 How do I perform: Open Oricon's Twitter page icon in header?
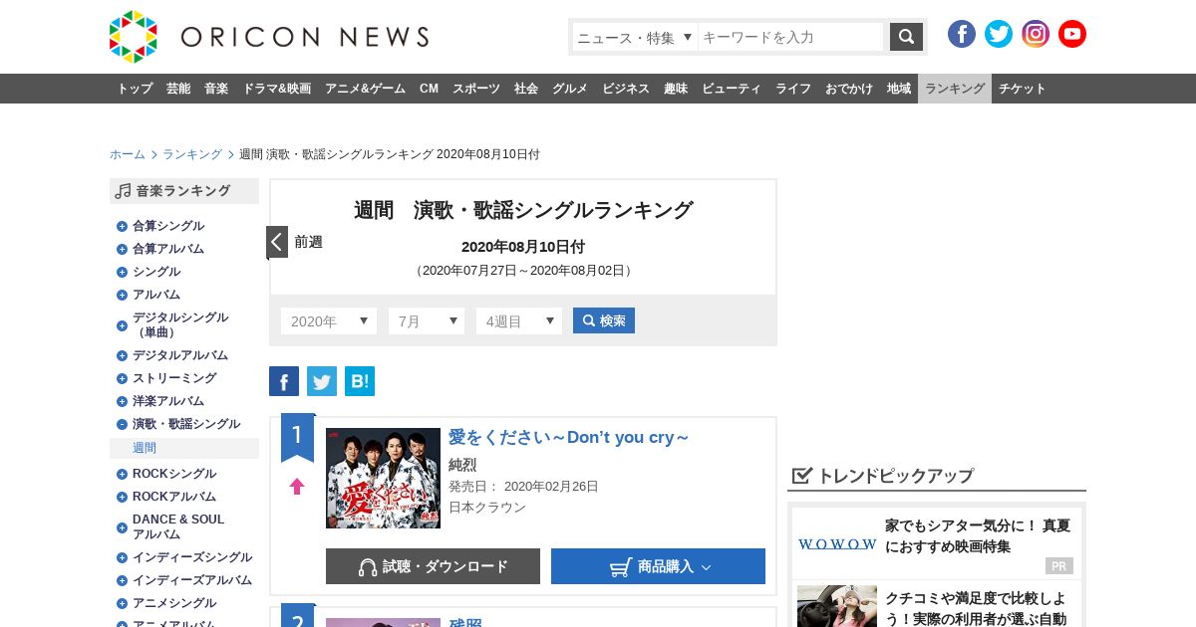point(999,34)
